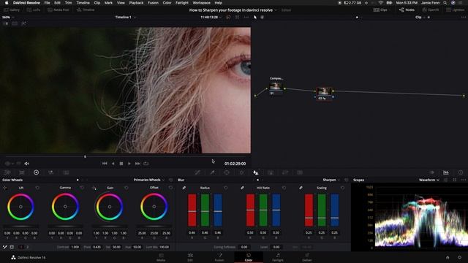
Task: Toggle the Radius channel link
Action: [x=184, y=188]
